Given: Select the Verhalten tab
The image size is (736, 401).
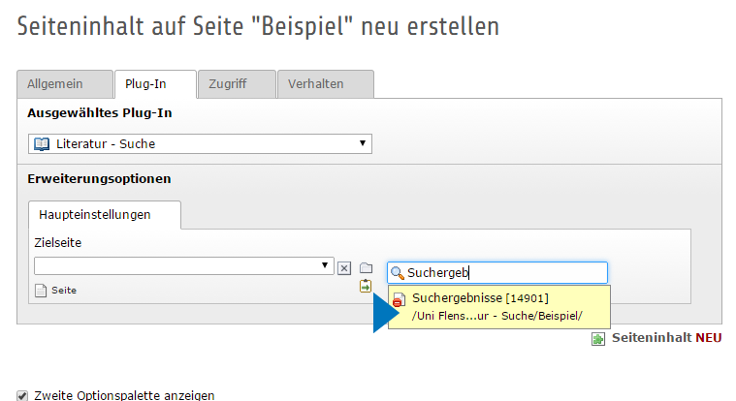Looking at the screenshot, I should click(x=315, y=84).
